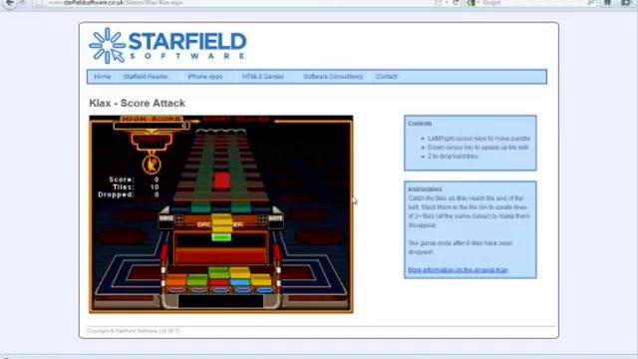Click the "Z to drop held tiles" line
Image resolution: width=638 pixels, height=359 pixels.
click(453, 157)
